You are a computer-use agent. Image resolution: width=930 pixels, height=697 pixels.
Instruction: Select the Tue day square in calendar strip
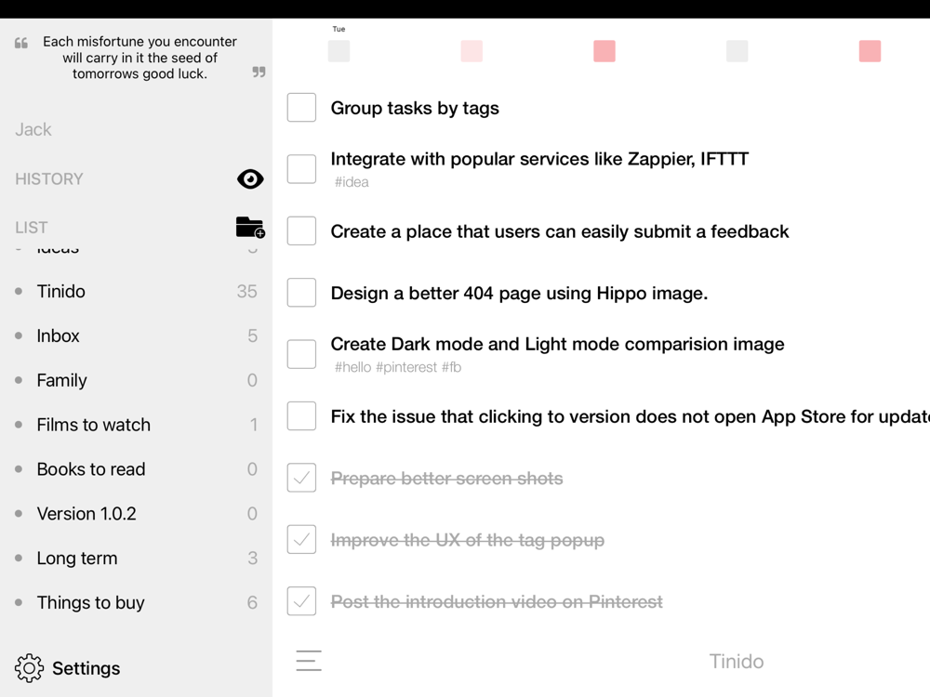(x=339, y=51)
